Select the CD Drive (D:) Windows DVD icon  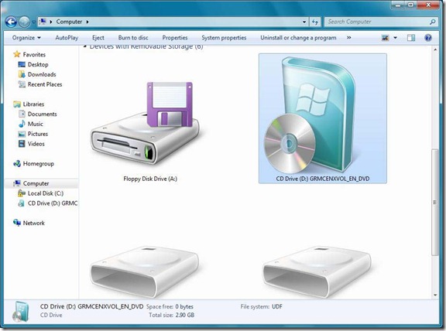tap(310, 115)
